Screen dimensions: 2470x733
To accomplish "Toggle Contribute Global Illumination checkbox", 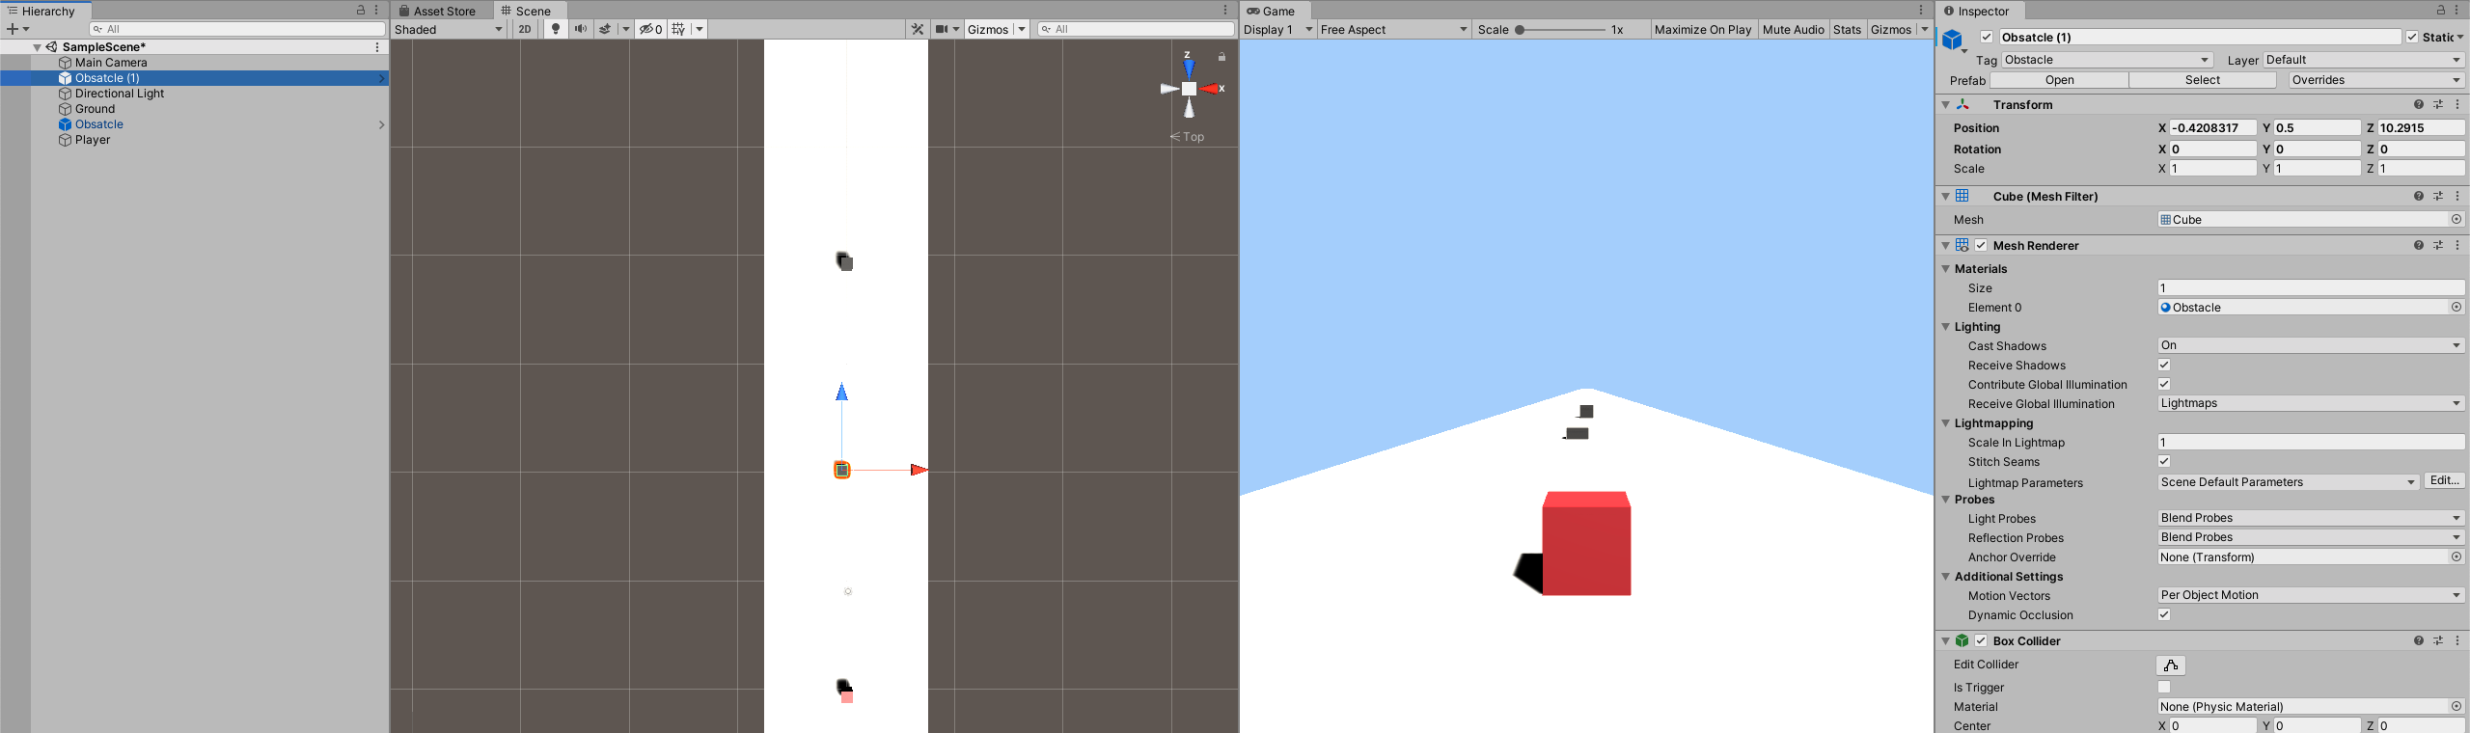I will click(2164, 384).
